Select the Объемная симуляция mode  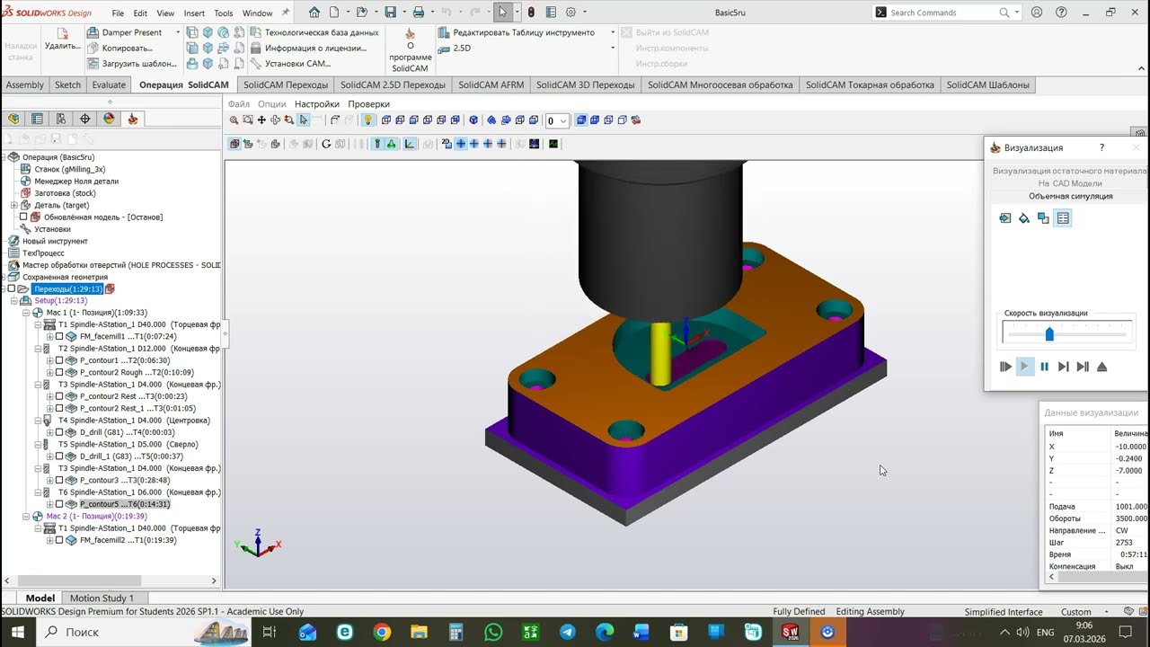pyautogui.click(x=1070, y=196)
